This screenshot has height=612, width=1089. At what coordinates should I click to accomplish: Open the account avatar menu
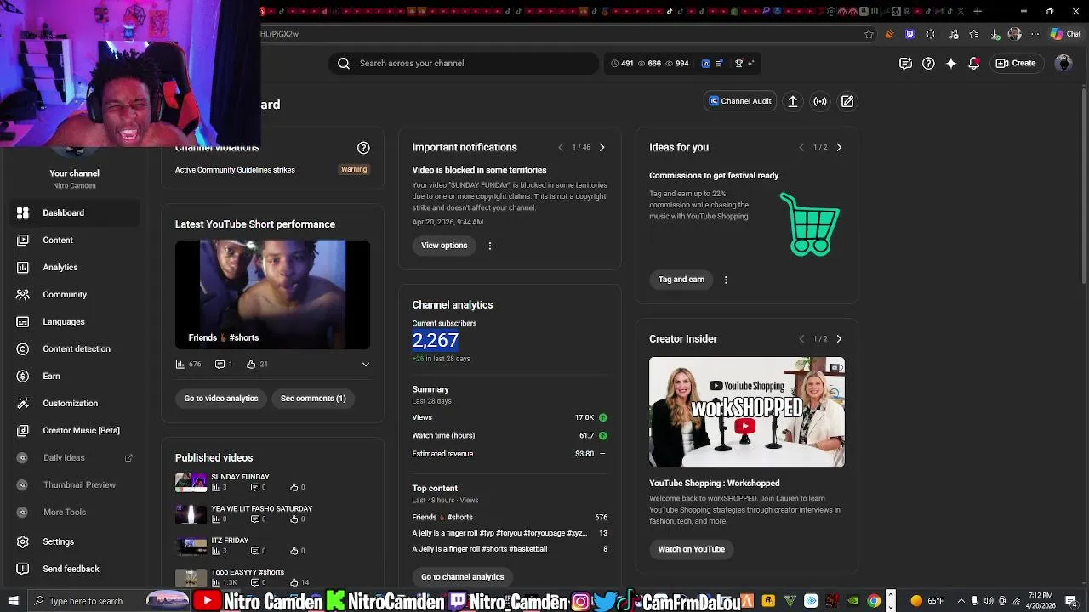pos(1063,63)
